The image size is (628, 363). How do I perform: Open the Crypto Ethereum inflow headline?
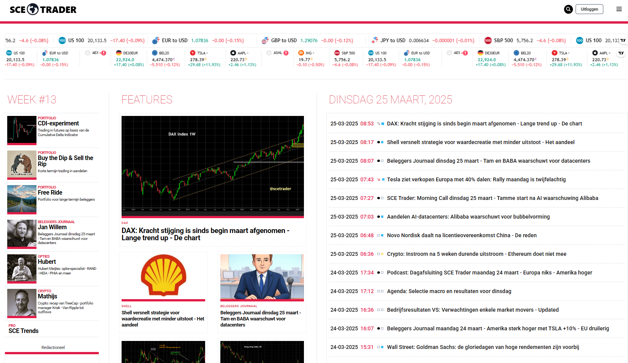click(477, 254)
